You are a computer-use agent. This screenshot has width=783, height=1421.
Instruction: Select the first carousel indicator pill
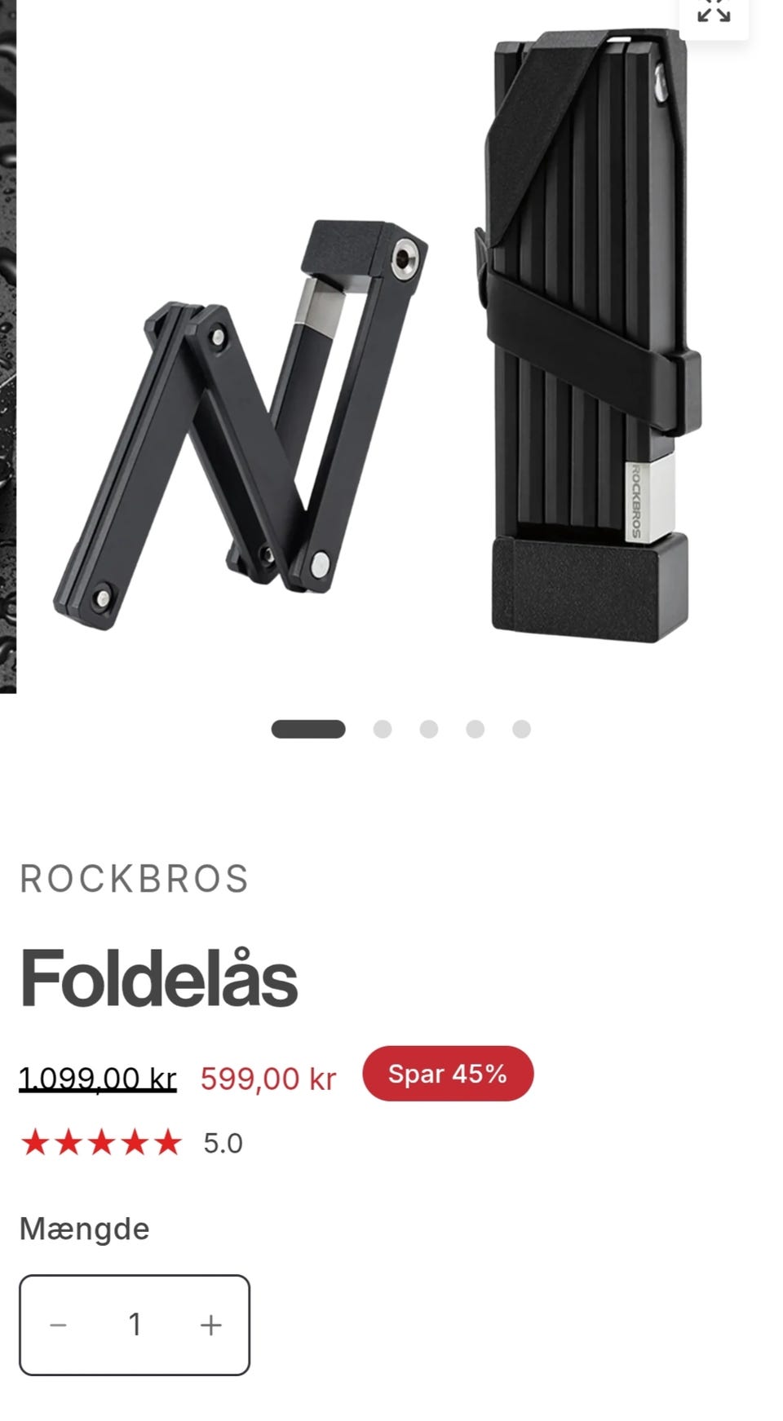tap(308, 729)
